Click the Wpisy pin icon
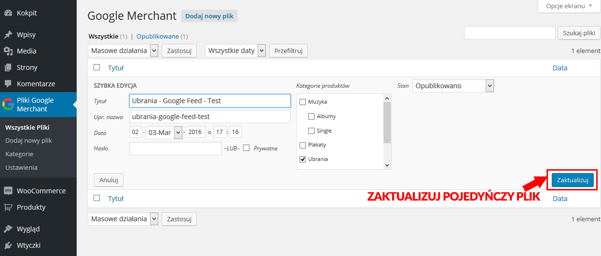601x256 pixels. pyautogui.click(x=8, y=35)
